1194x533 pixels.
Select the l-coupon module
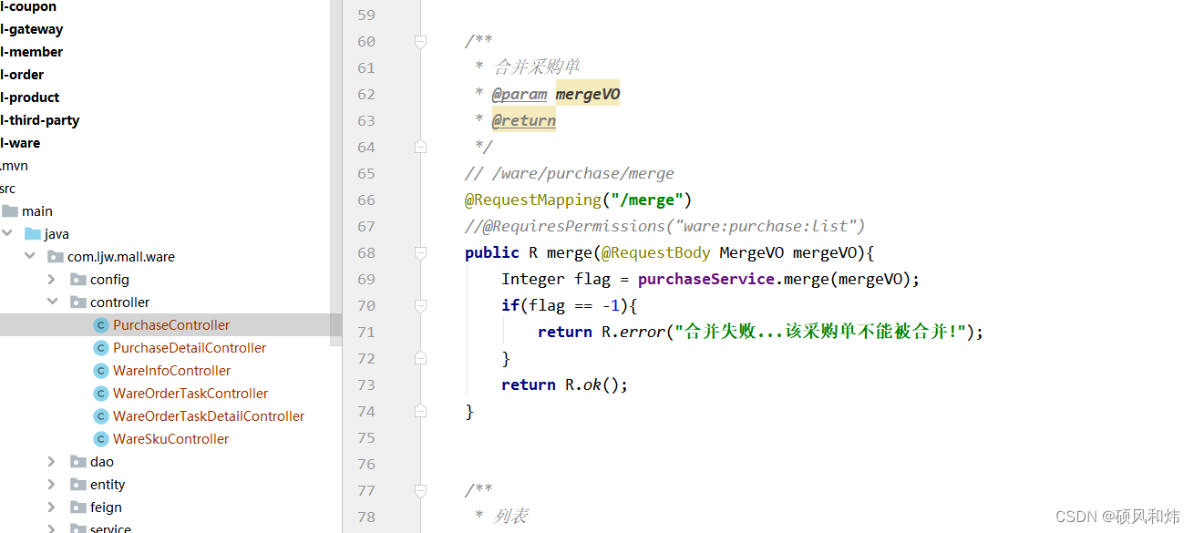click(x=28, y=7)
